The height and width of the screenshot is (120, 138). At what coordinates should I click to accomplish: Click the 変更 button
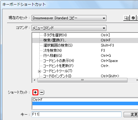(x=131, y=115)
